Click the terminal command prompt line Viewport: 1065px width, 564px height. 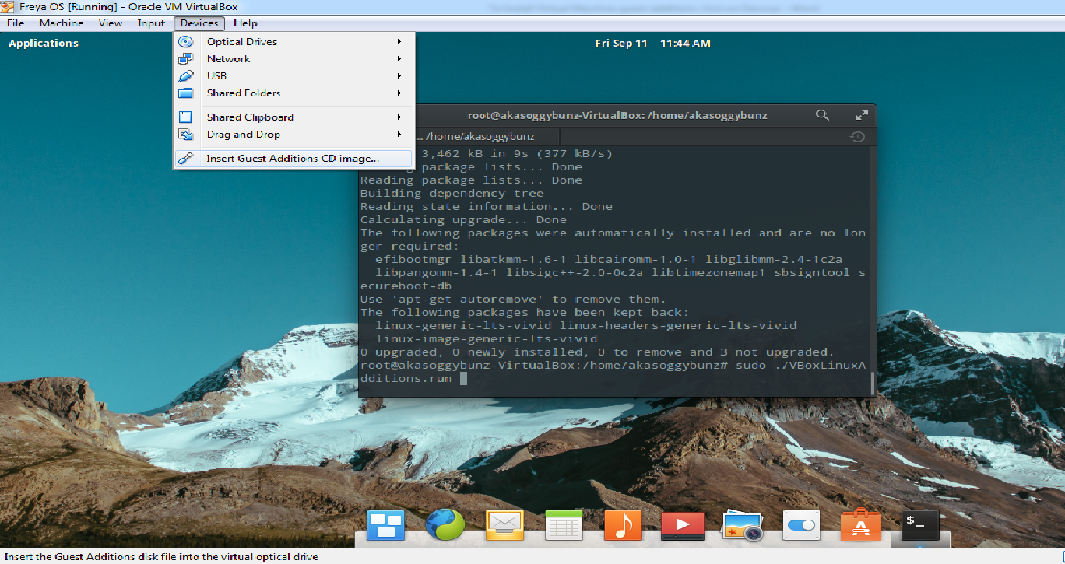coord(613,372)
